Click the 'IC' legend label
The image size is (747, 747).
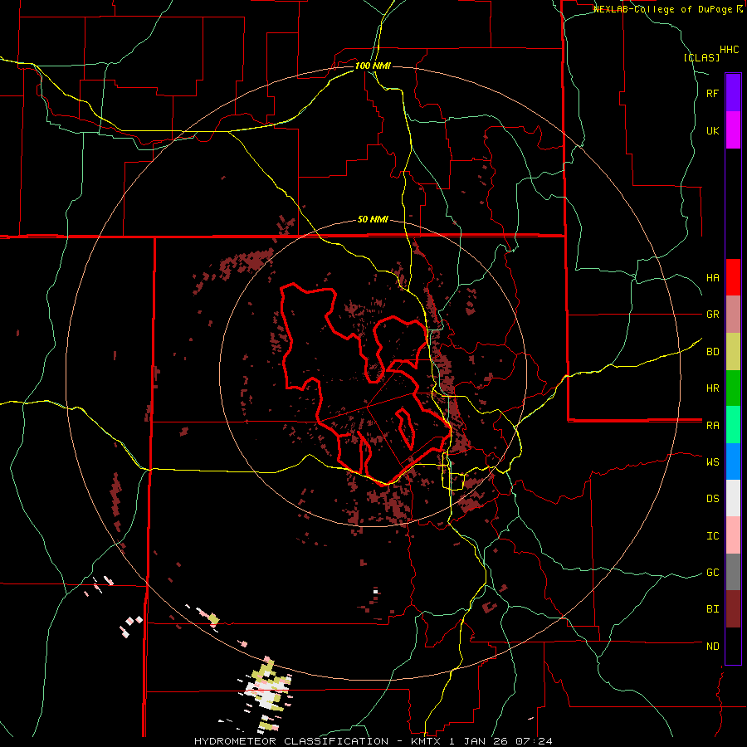(x=712, y=536)
